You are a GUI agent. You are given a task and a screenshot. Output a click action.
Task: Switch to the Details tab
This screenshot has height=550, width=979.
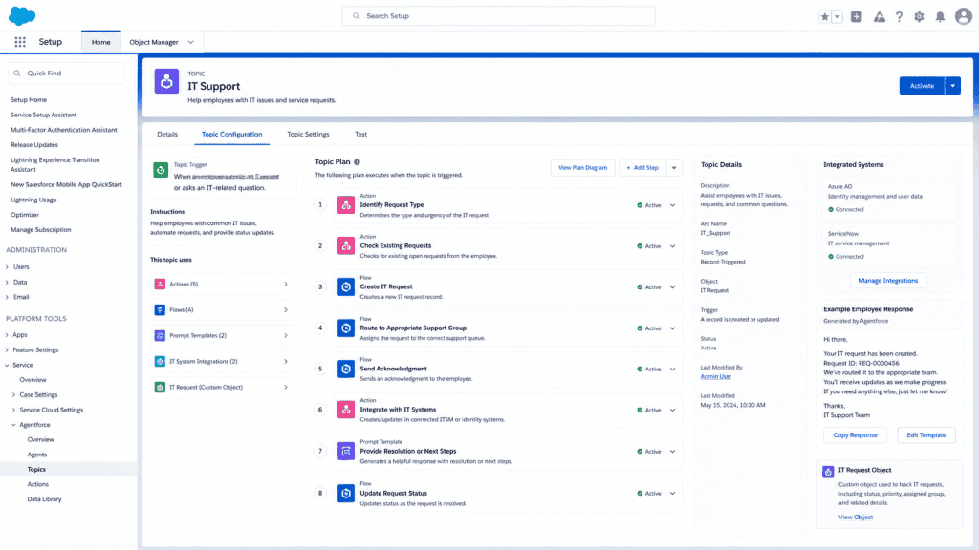click(x=167, y=134)
